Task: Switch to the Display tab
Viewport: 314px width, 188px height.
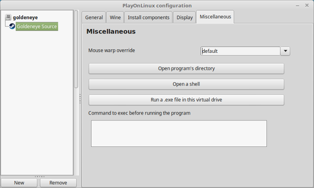Action: [x=184, y=17]
